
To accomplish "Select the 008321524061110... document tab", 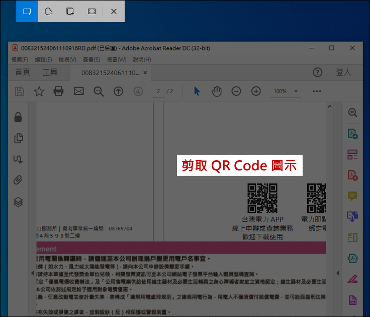I will pos(111,73).
